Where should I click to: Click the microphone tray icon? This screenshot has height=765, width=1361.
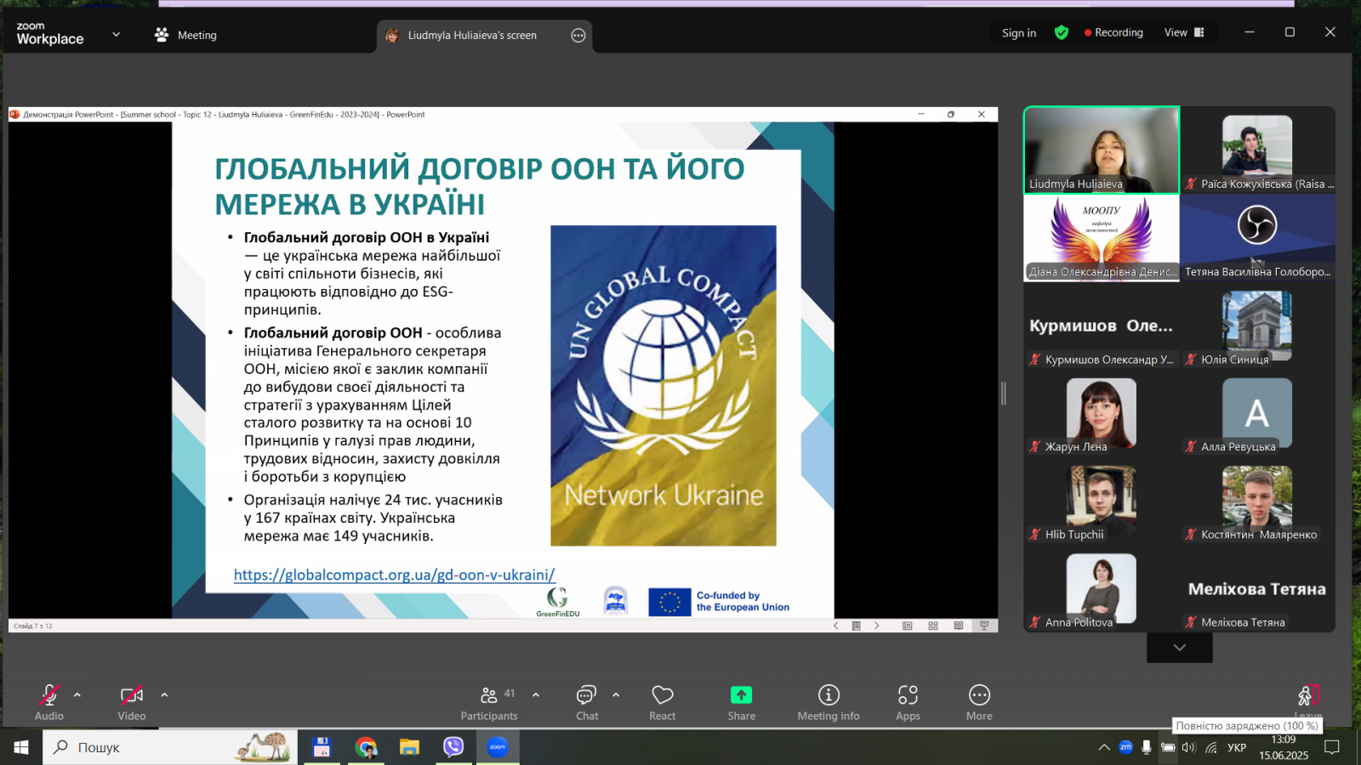click(x=1147, y=747)
